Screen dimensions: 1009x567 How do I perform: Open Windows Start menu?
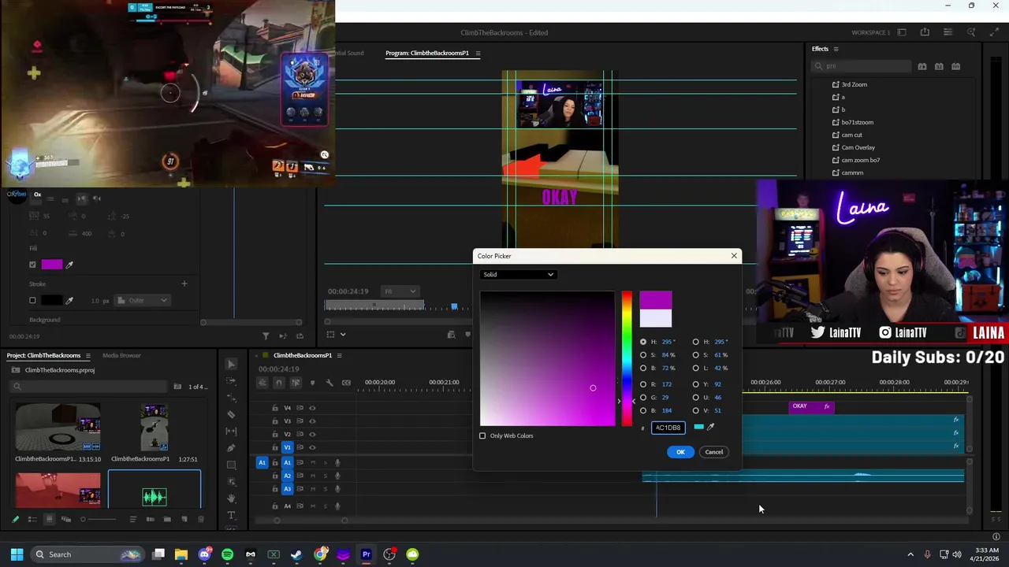(17, 554)
